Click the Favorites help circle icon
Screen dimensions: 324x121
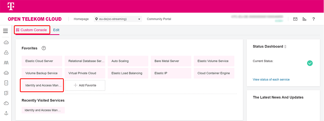(44, 48)
